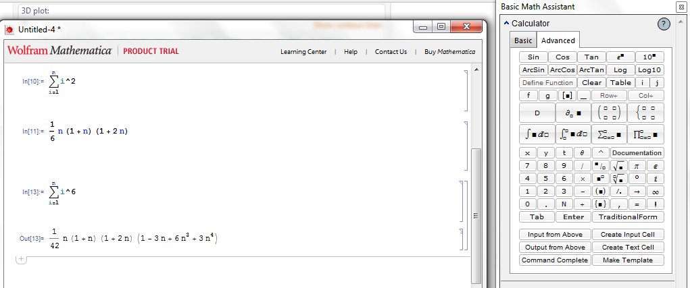Image resolution: width=690 pixels, height=288 pixels.
Task: Open the Help link in Mathematica header
Action: click(x=351, y=52)
